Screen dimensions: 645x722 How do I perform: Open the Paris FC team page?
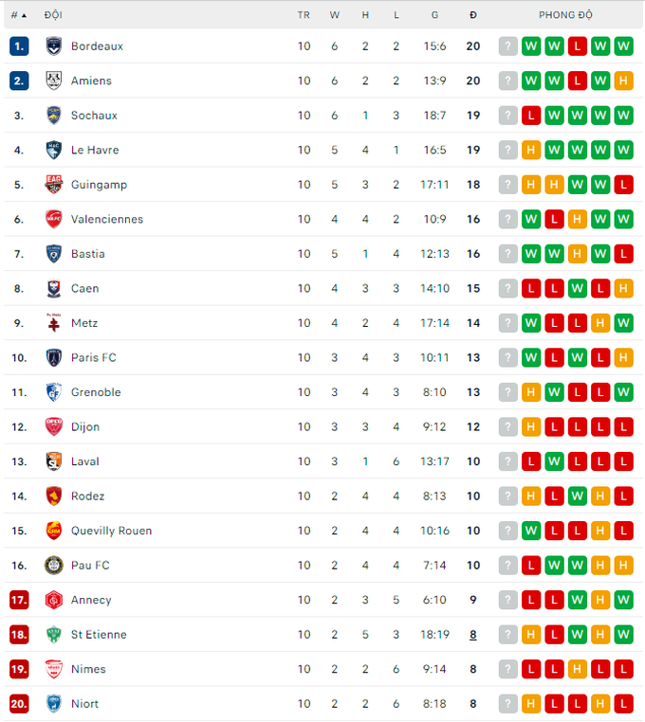click(94, 357)
